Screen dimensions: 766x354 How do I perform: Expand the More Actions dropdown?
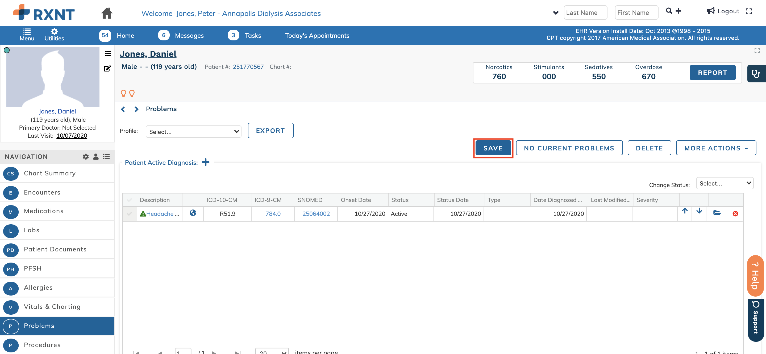pos(716,148)
